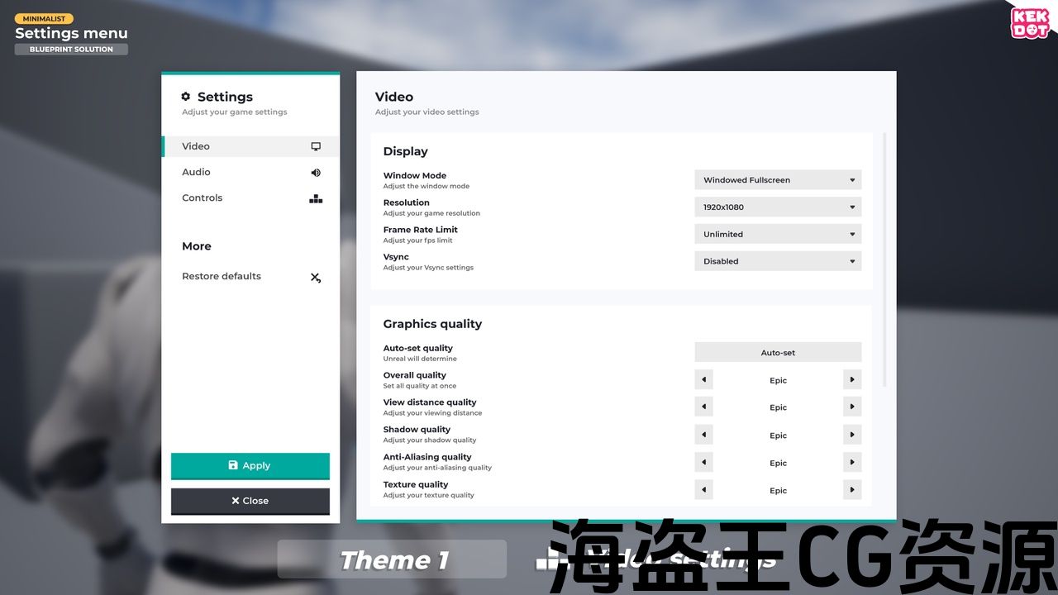Click the Controls blocks icon
The width and height of the screenshot is (1058, 595).
[x=316, y=198]
